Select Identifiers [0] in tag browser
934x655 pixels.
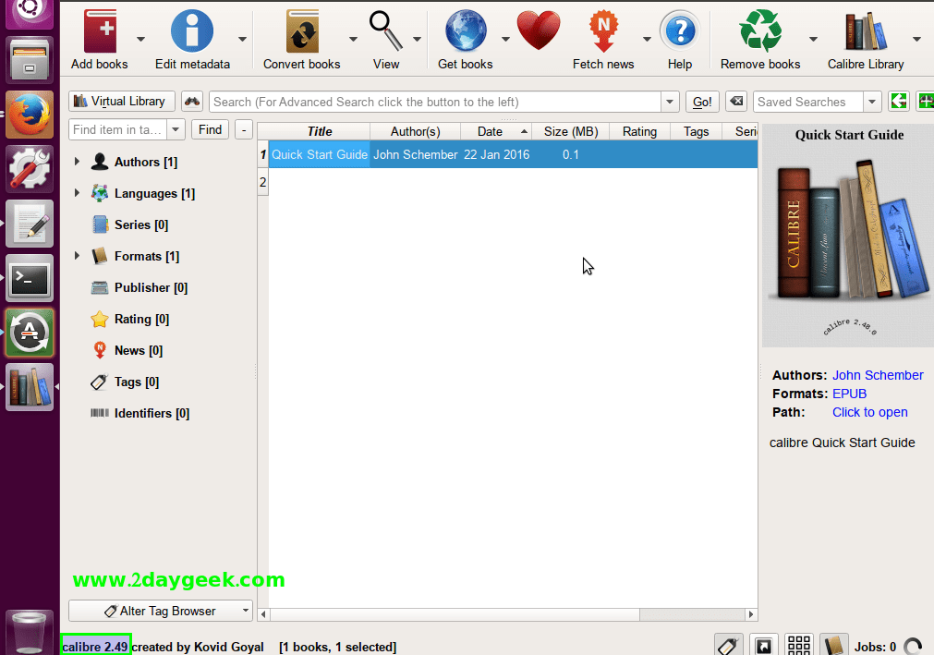152,413
